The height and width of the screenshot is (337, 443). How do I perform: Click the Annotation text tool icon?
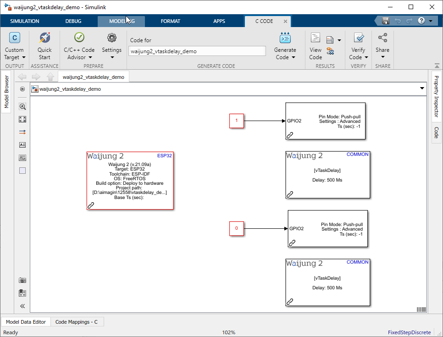coord(22,145)
